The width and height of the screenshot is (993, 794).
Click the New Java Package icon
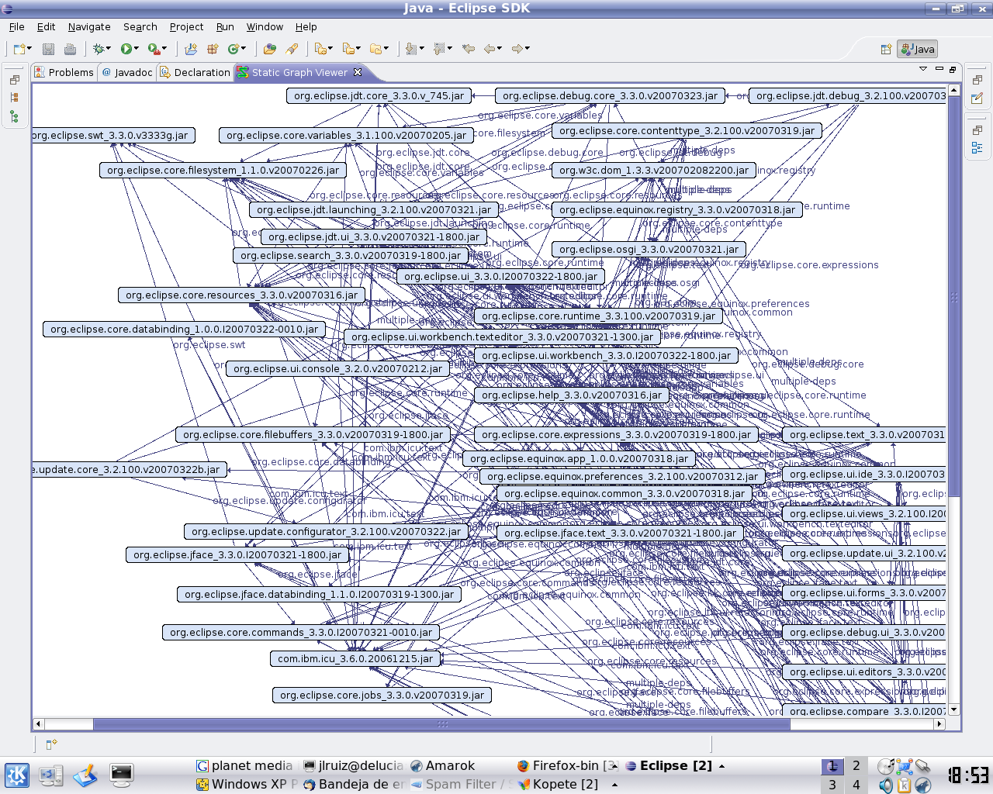coord(191,49)
